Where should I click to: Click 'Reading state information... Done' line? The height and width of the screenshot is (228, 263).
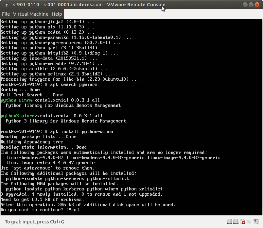[44, 147]
